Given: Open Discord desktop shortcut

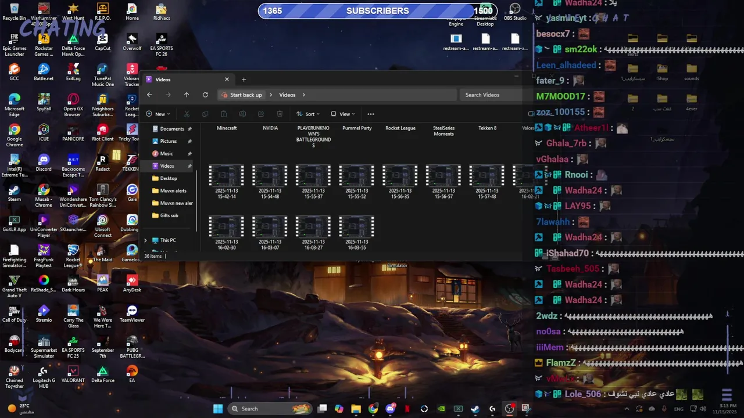Looking at the screenshot, I should tap(44, 163).
